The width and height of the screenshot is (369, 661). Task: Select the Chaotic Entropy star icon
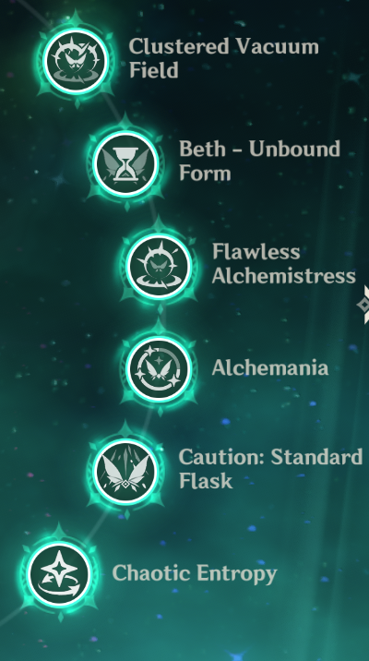click(59, 573)
